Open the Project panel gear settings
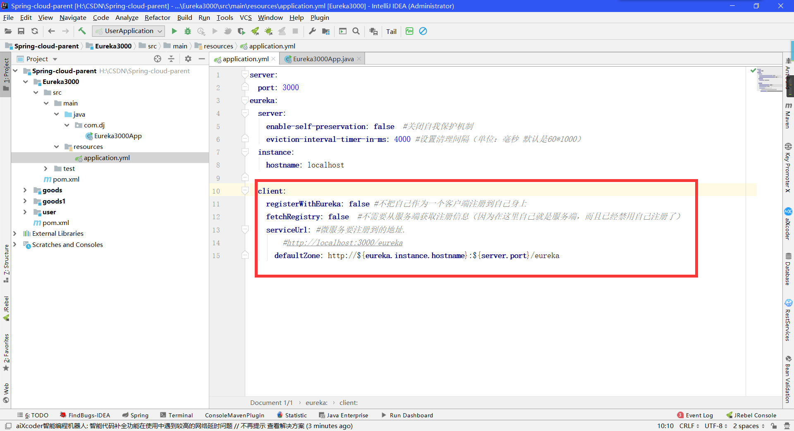This screenshot has width=794, height=431. point(188,59)
